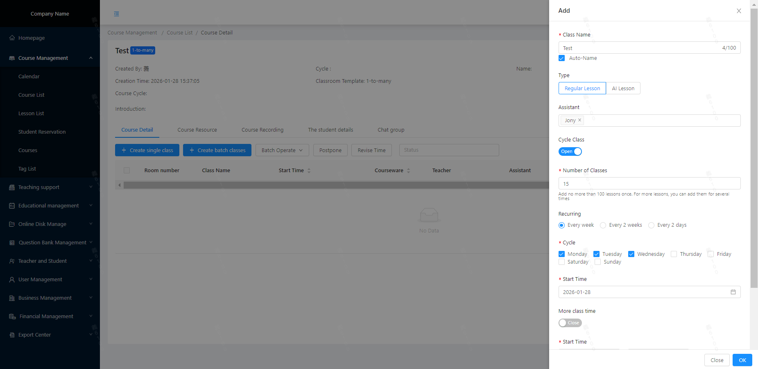Enable the More class time toggle
758x369 pixels.
(570, 323)
